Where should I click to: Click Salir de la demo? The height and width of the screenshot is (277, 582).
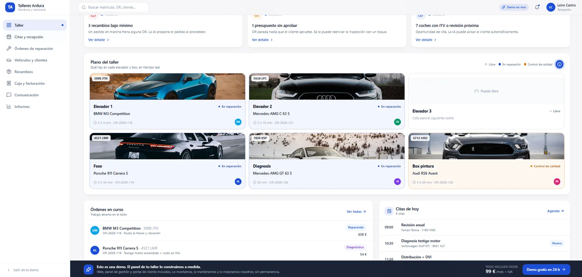click(x=23, y=270)
